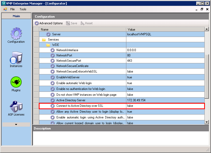211x153 pixels.
Task: Click the menu bar document icon left of File
Action: (5, 9)
